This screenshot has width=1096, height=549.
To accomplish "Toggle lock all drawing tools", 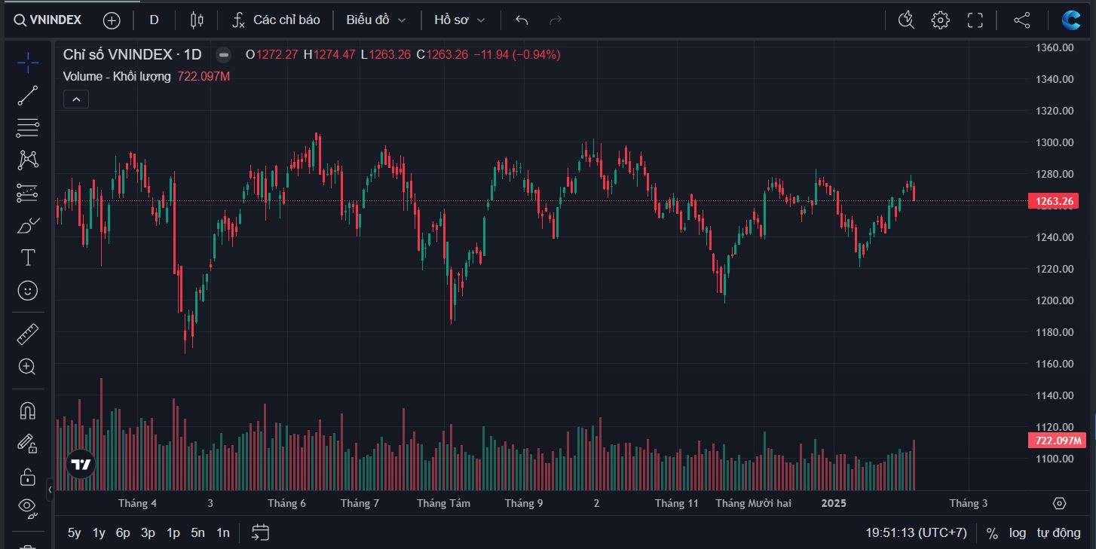I will point(28,477).
